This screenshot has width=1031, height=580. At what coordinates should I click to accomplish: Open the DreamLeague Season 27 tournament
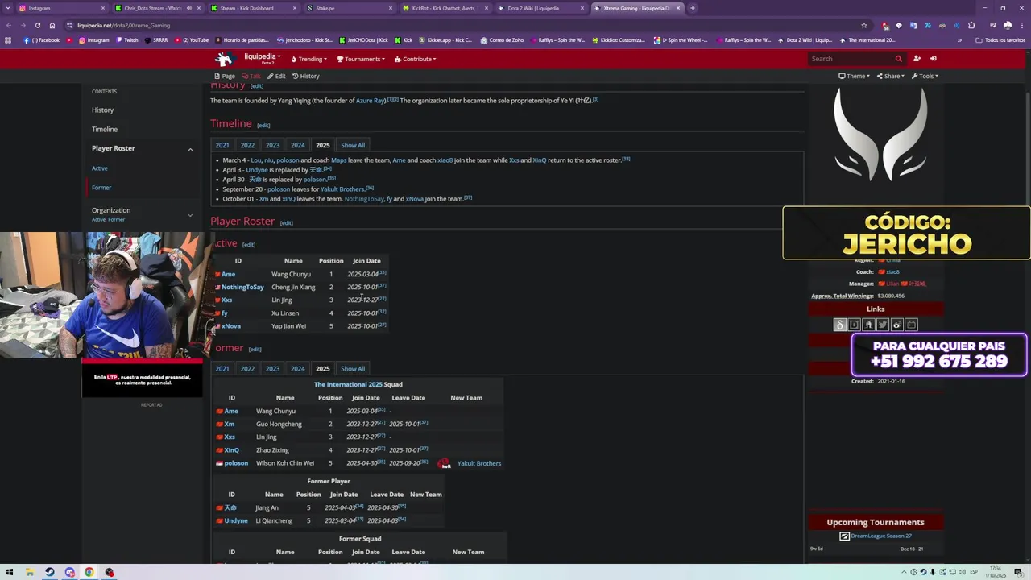881,536
